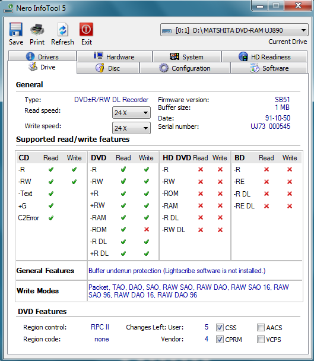Click the Refresh icon
This screenshot has height=361, width=314.
(62, 30)
